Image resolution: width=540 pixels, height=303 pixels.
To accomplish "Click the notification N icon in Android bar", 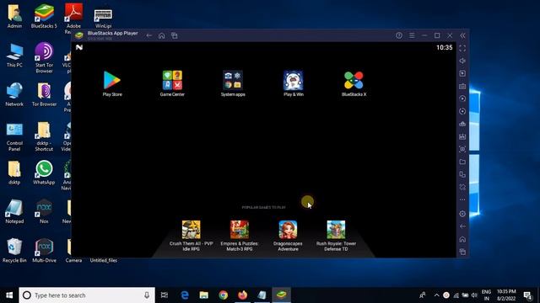I will [x=79, y=47].
